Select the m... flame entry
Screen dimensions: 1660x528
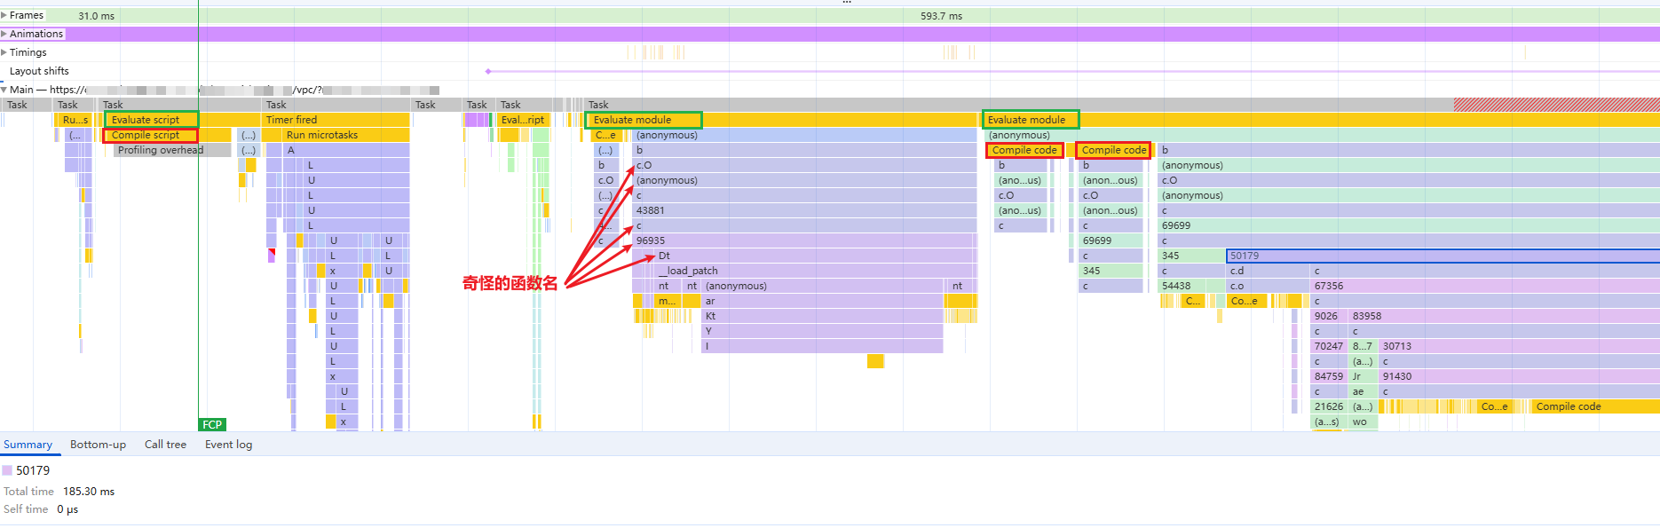coord(667,301)
